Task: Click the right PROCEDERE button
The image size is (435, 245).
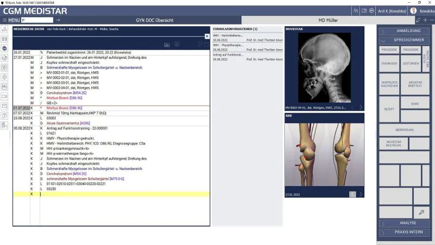Action: point(411,50)
